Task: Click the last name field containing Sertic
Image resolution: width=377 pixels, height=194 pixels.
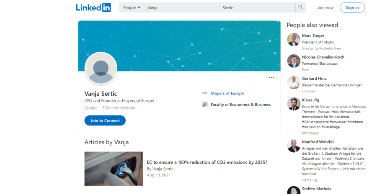Action: [x=258, y=8]
